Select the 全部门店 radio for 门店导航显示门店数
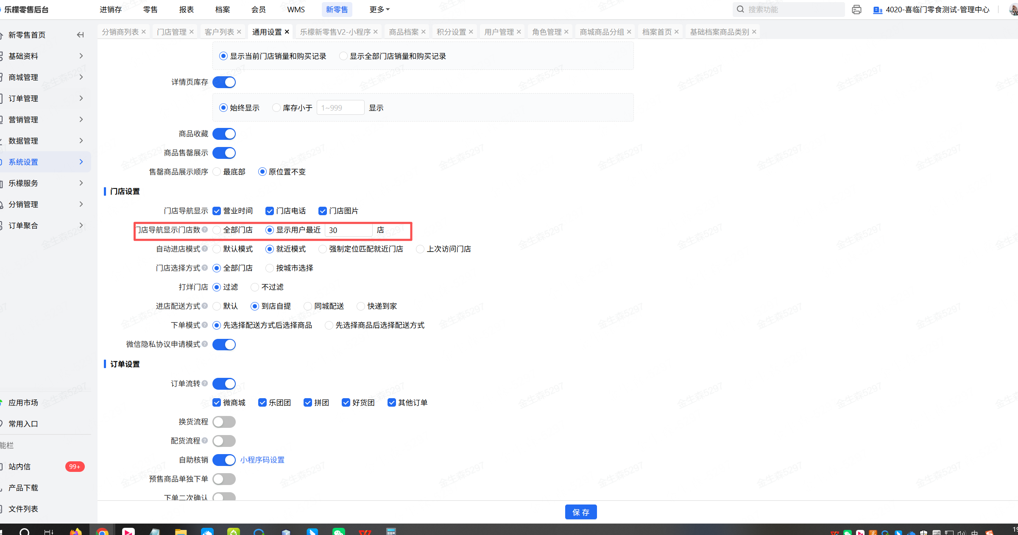 217,230
